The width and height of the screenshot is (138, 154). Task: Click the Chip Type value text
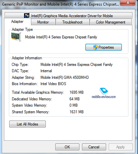[76, 65]
